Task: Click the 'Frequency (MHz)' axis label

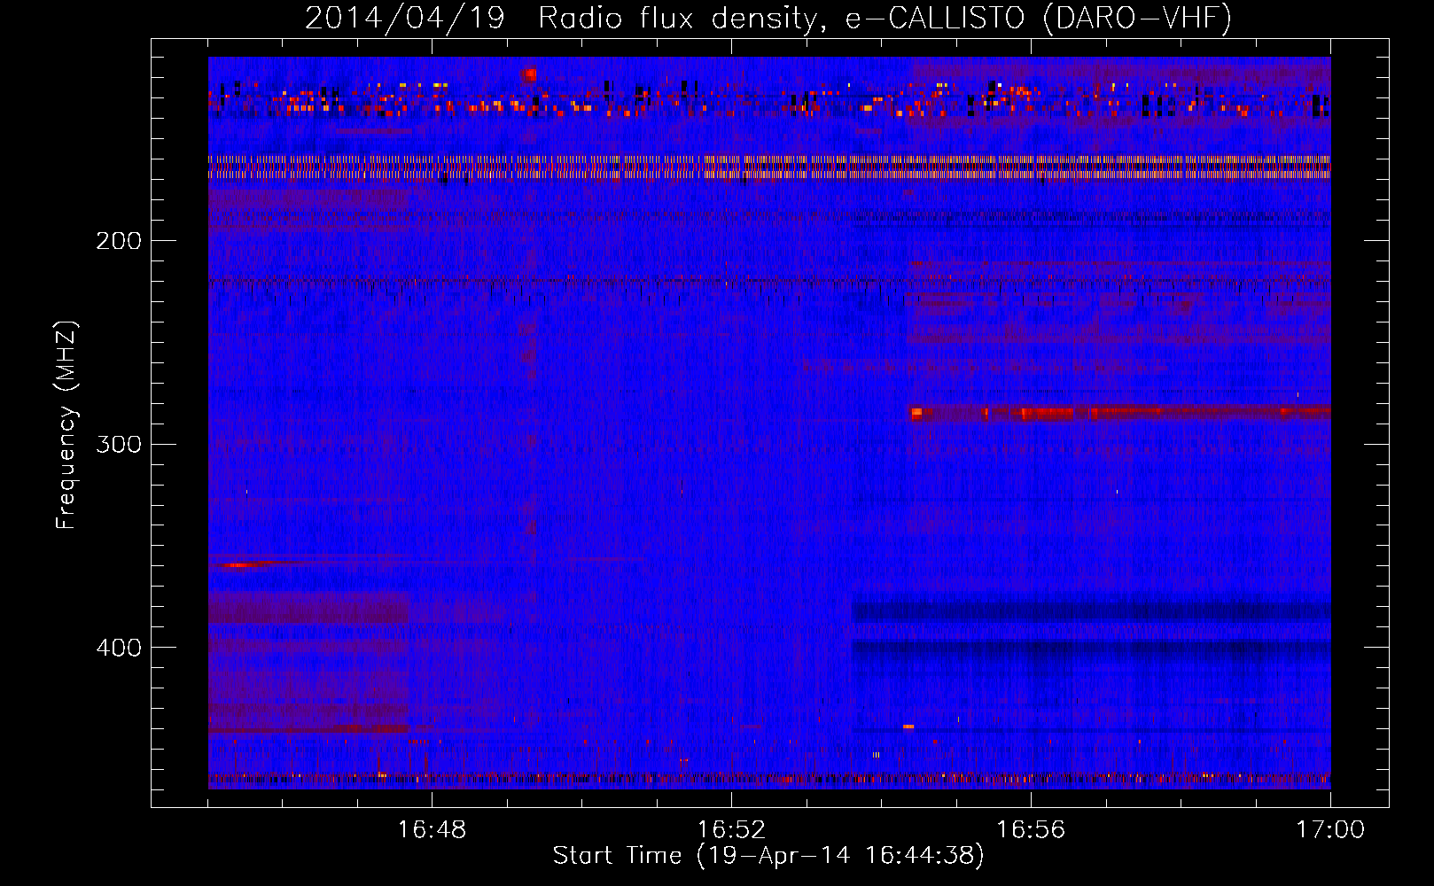Action: pyautogui.click(x=66, y=425)
